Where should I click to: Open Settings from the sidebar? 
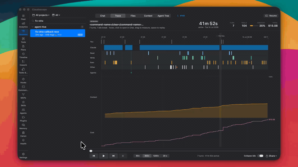tap(23, 156)
